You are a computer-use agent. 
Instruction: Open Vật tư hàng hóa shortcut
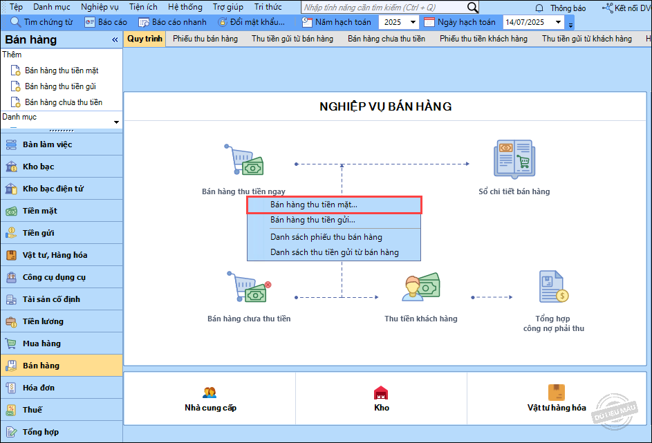(557, 398)
